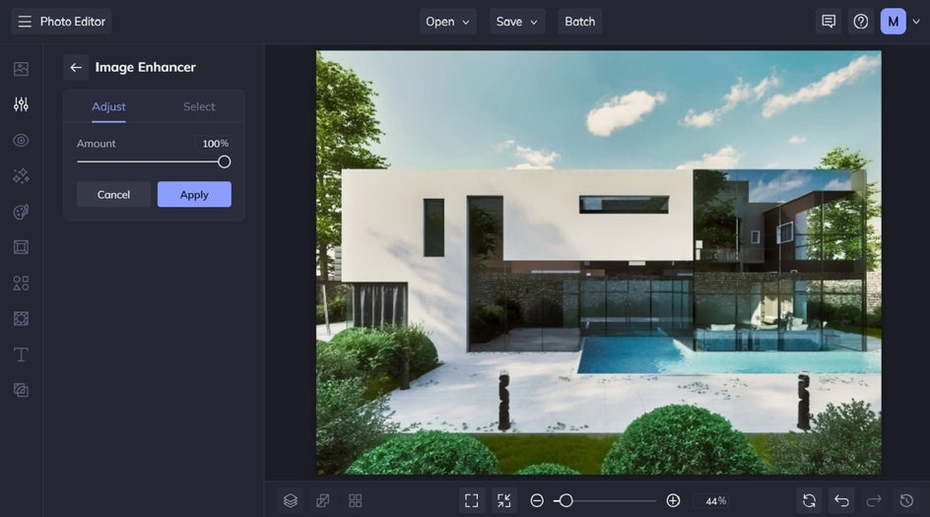Open the Image Manager sidebar icon
The width and height of the screenshot is (930, 517).
pyautogui.click(x=21, y=69)
